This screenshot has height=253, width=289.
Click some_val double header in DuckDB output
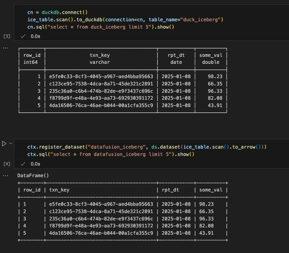tap(211, 59)
